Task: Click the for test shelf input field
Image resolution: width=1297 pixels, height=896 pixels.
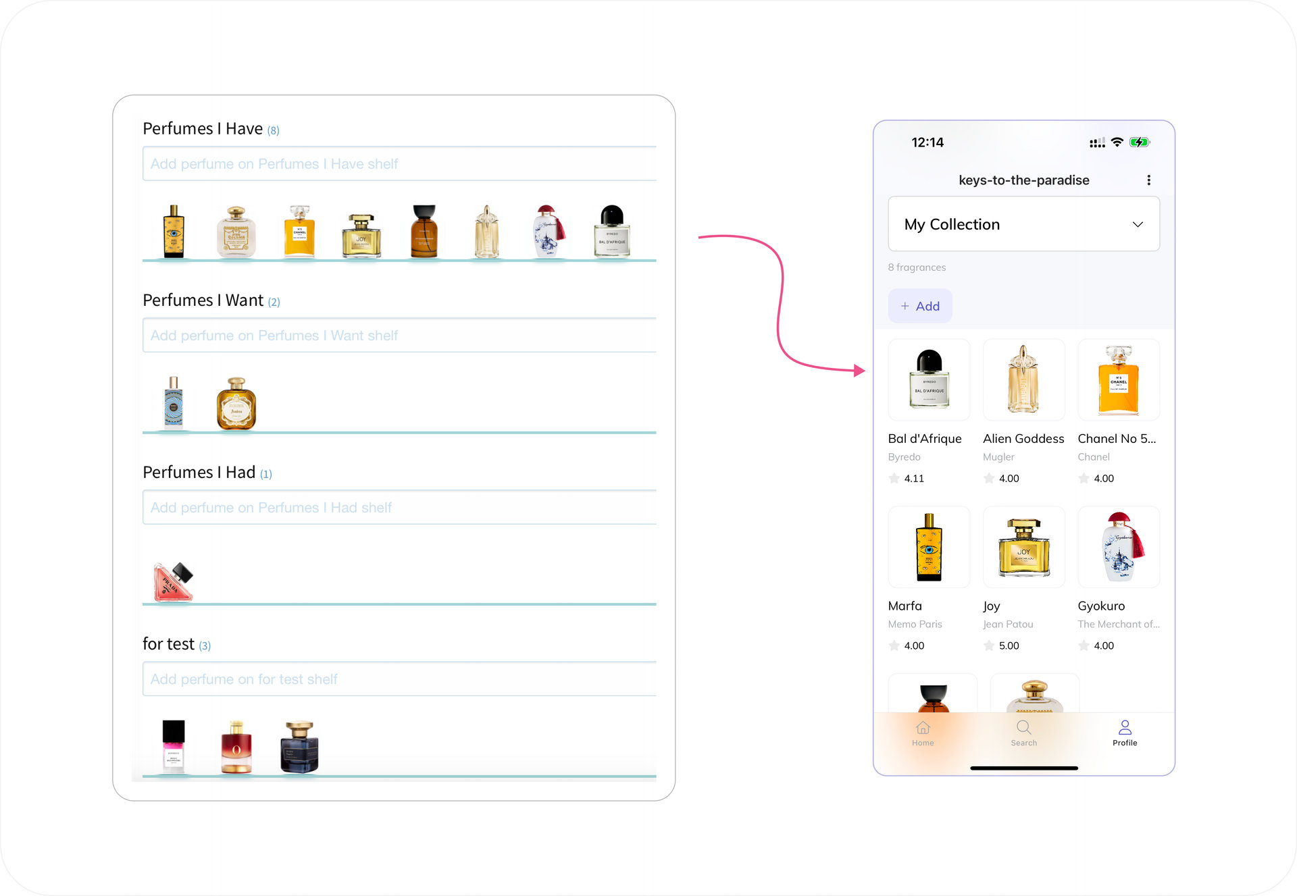Action: [x=399, y=679]
